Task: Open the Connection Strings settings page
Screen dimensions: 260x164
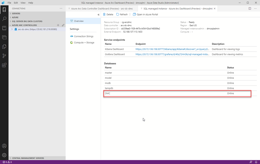Action: coord(83,36)
